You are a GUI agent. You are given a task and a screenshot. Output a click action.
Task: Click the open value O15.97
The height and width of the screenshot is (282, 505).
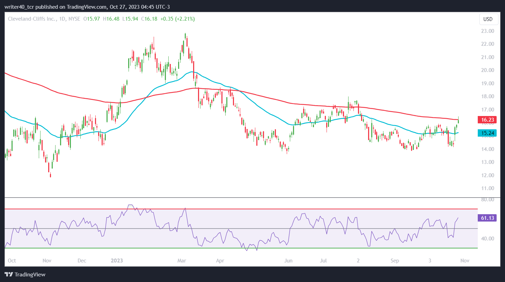pyautogui.click(x=91, y=19)
